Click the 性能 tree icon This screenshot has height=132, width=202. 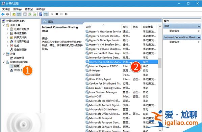[x=11, y=46]
